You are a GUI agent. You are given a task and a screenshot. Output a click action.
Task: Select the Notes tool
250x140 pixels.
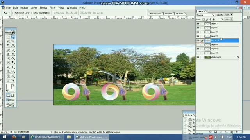(x=8, y=76)
